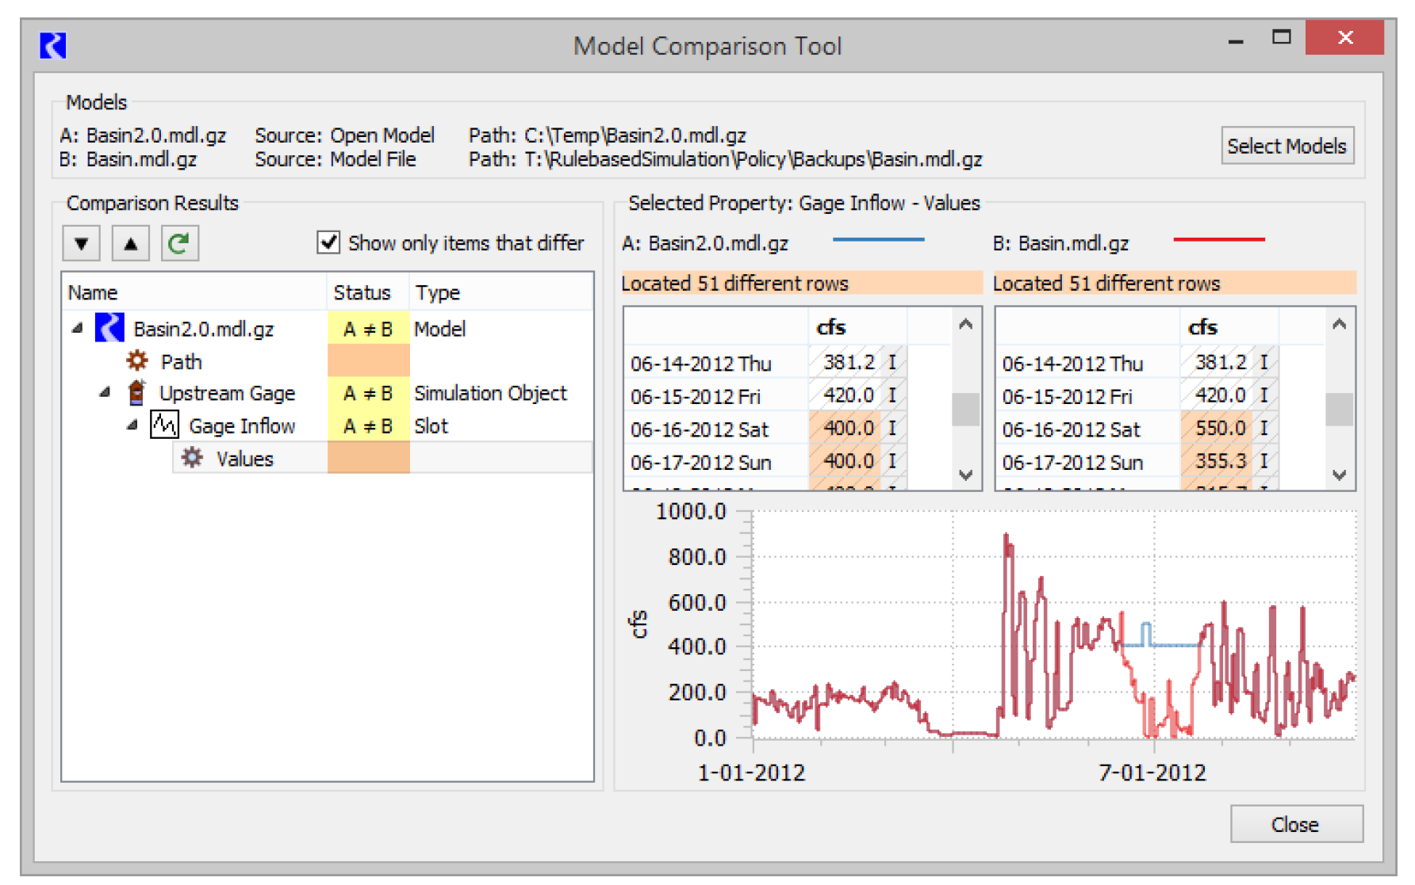Screen dimensions: 1415x885
Task: Select the Path gear icon row
Action: pos(137,361)
